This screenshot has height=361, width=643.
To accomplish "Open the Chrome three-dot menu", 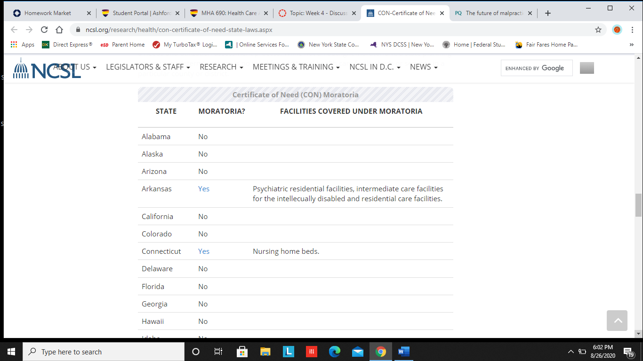I will click(632, 30).
